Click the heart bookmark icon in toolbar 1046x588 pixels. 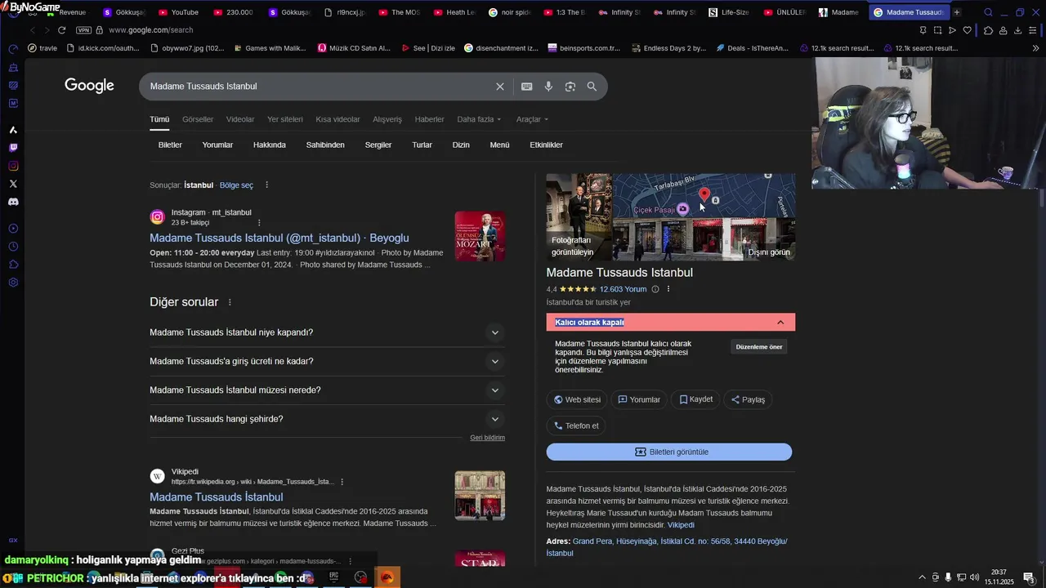coord(967,30)
